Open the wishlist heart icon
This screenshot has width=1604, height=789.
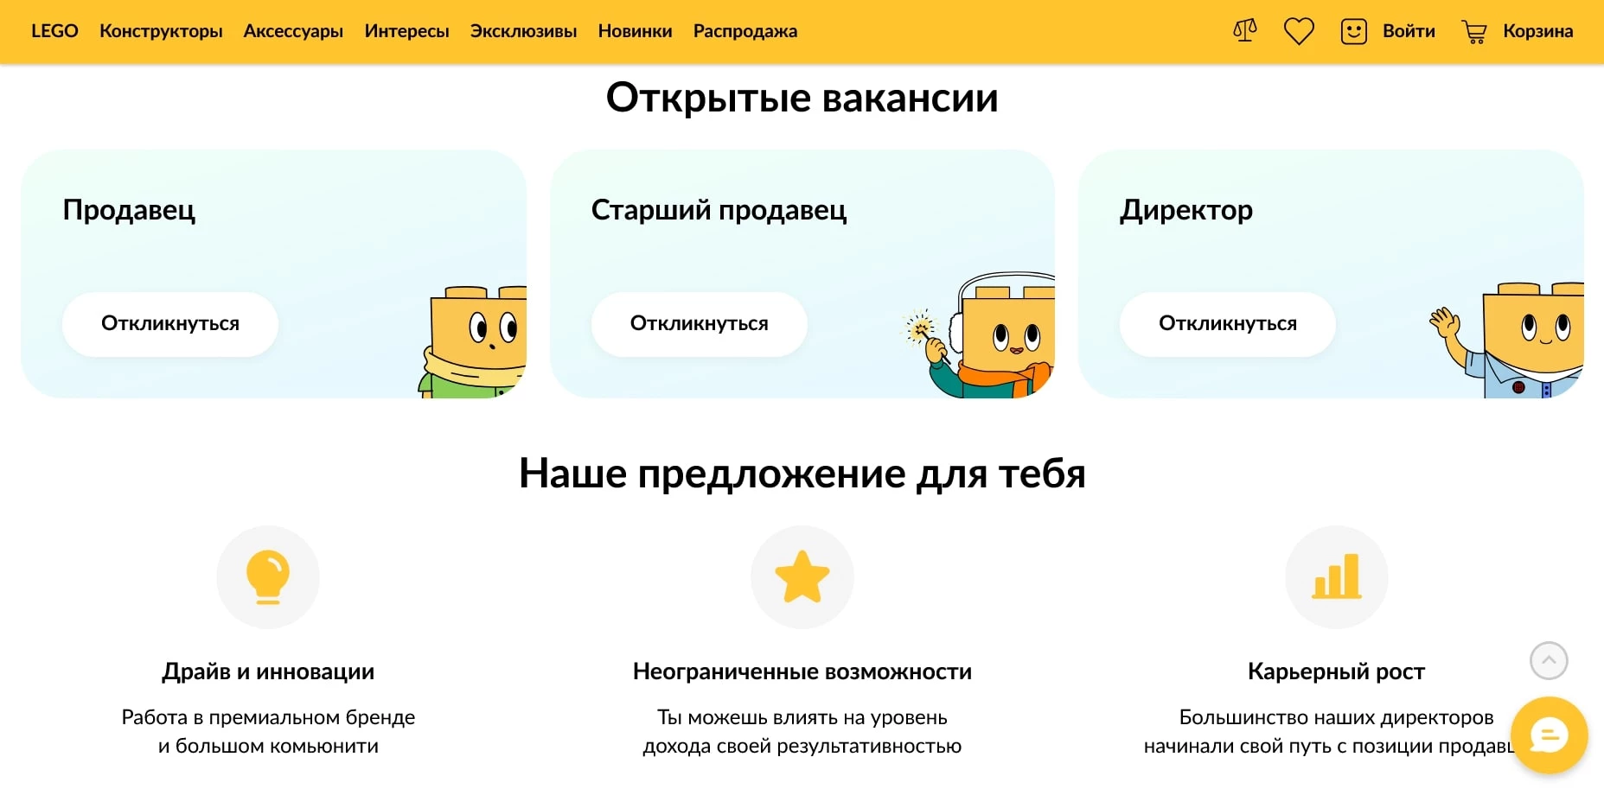pyautogui.click(x=1298, y=31)
